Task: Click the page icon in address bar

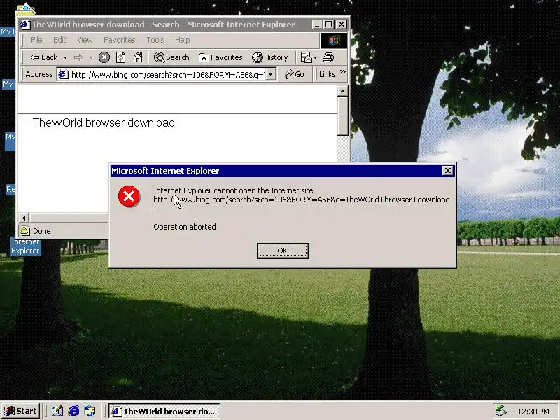Action: click(63, 74)
